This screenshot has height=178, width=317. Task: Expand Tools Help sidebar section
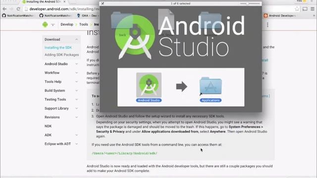(77, 82)
